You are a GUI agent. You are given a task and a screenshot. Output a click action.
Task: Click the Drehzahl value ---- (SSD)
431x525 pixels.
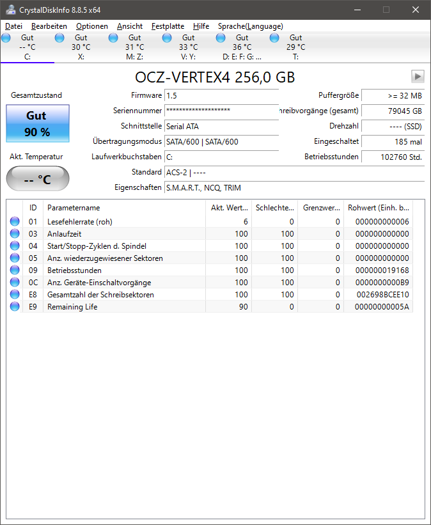393,126
